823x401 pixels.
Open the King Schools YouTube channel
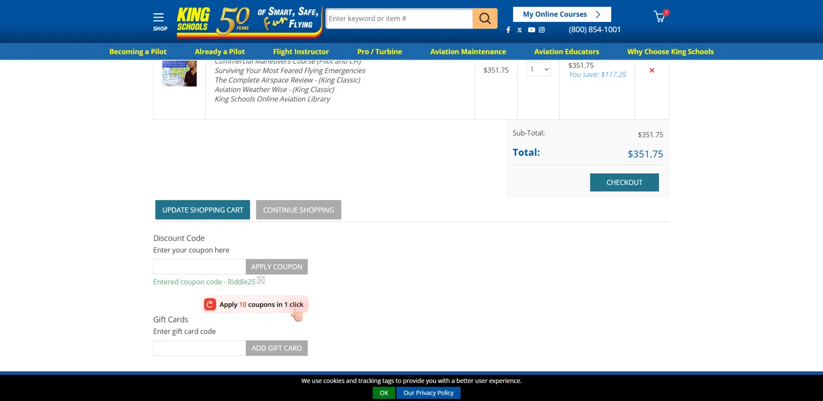[531, 30]
